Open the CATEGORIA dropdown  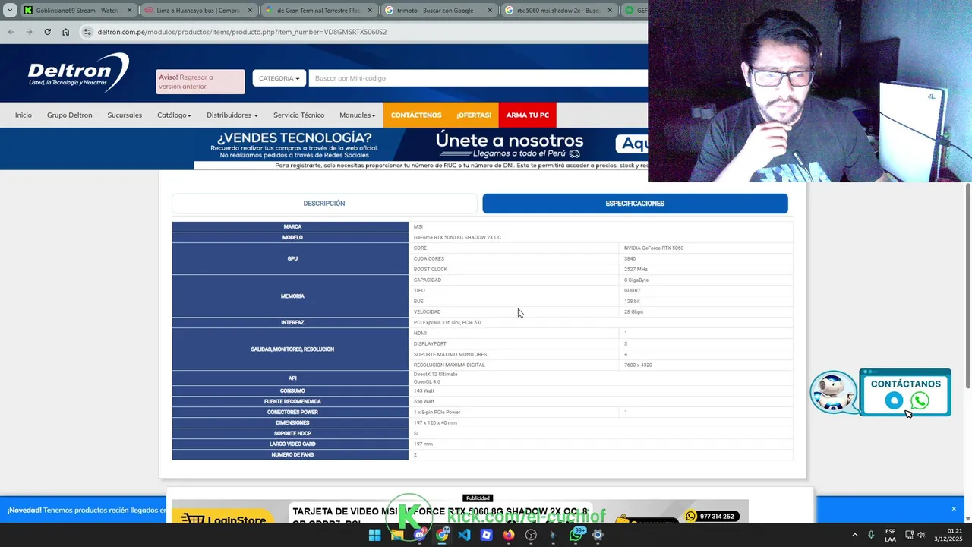[279, 78]
